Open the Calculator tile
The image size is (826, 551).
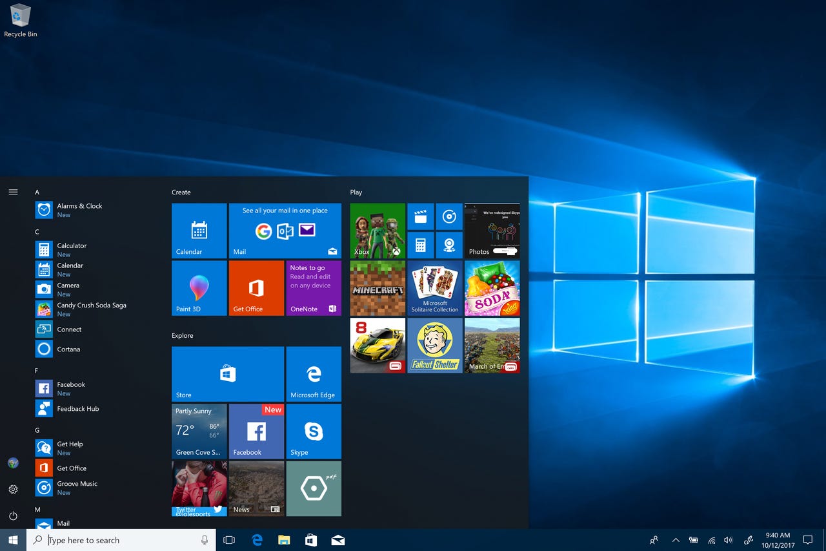[x=421, y=245]
